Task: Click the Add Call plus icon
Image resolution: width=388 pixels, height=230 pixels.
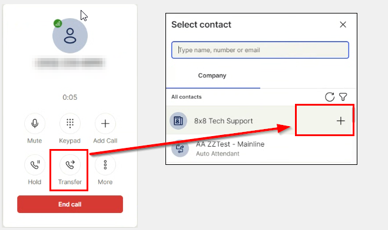Action: pos(105,123)
